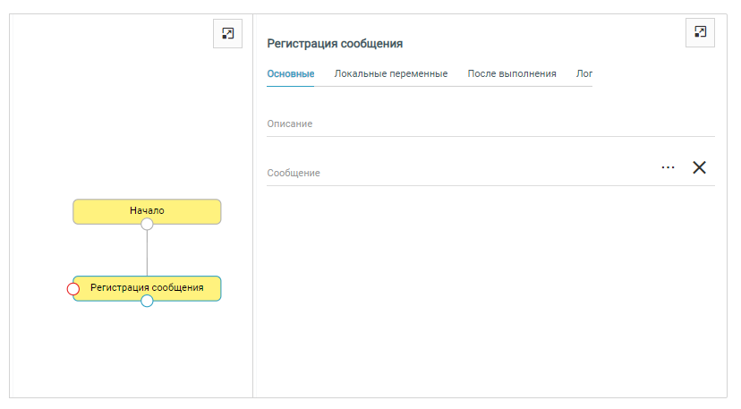741x409 pixels.
Task: Clear the Сообщение field with X icon
Action: point(700,167)
